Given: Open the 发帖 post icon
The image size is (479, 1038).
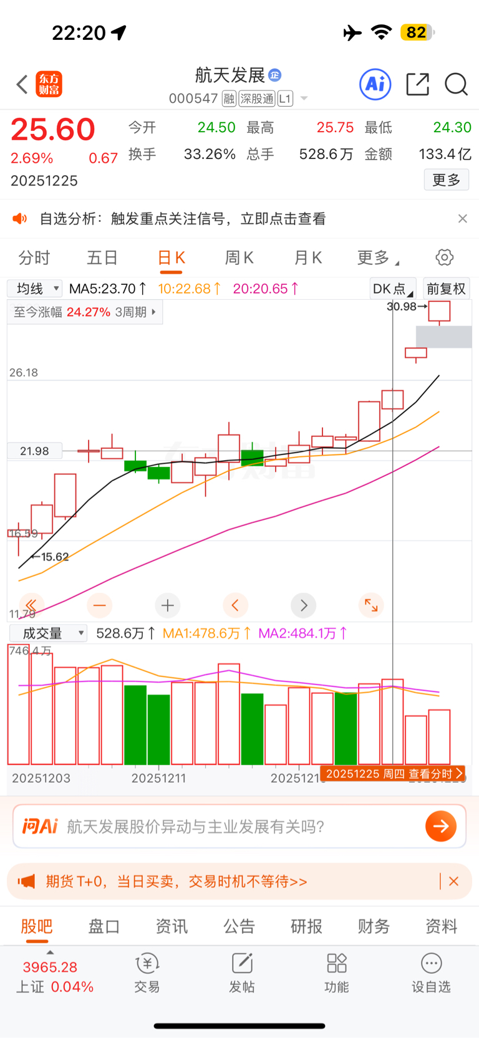Looking at the screenshot, I should coord(242,973).
